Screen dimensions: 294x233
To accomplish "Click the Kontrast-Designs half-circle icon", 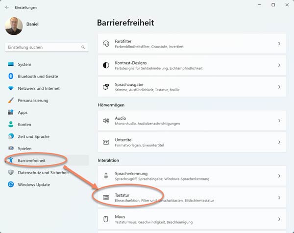I will 106,65.
